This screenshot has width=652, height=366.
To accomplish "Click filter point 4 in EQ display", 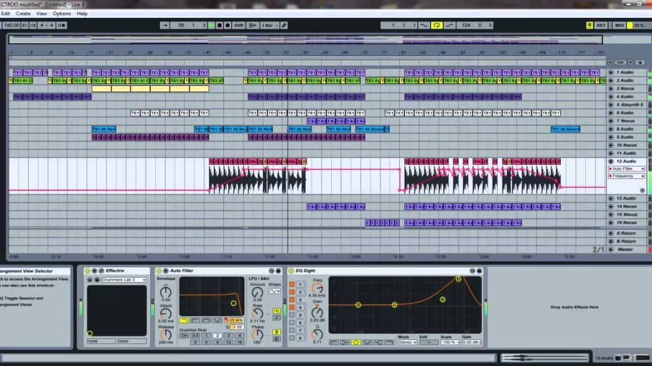I will 458,280.
